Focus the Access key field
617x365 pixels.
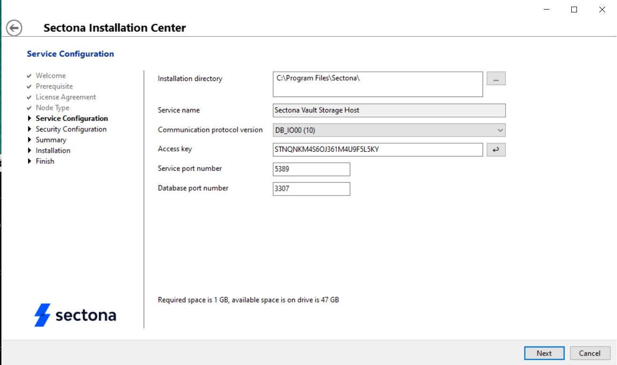[378, 150]
